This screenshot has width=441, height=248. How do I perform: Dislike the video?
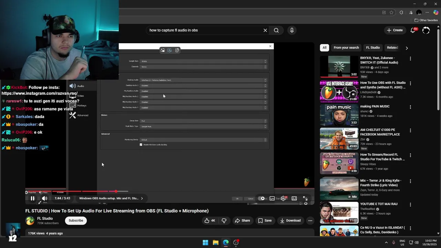pos(224,220)
